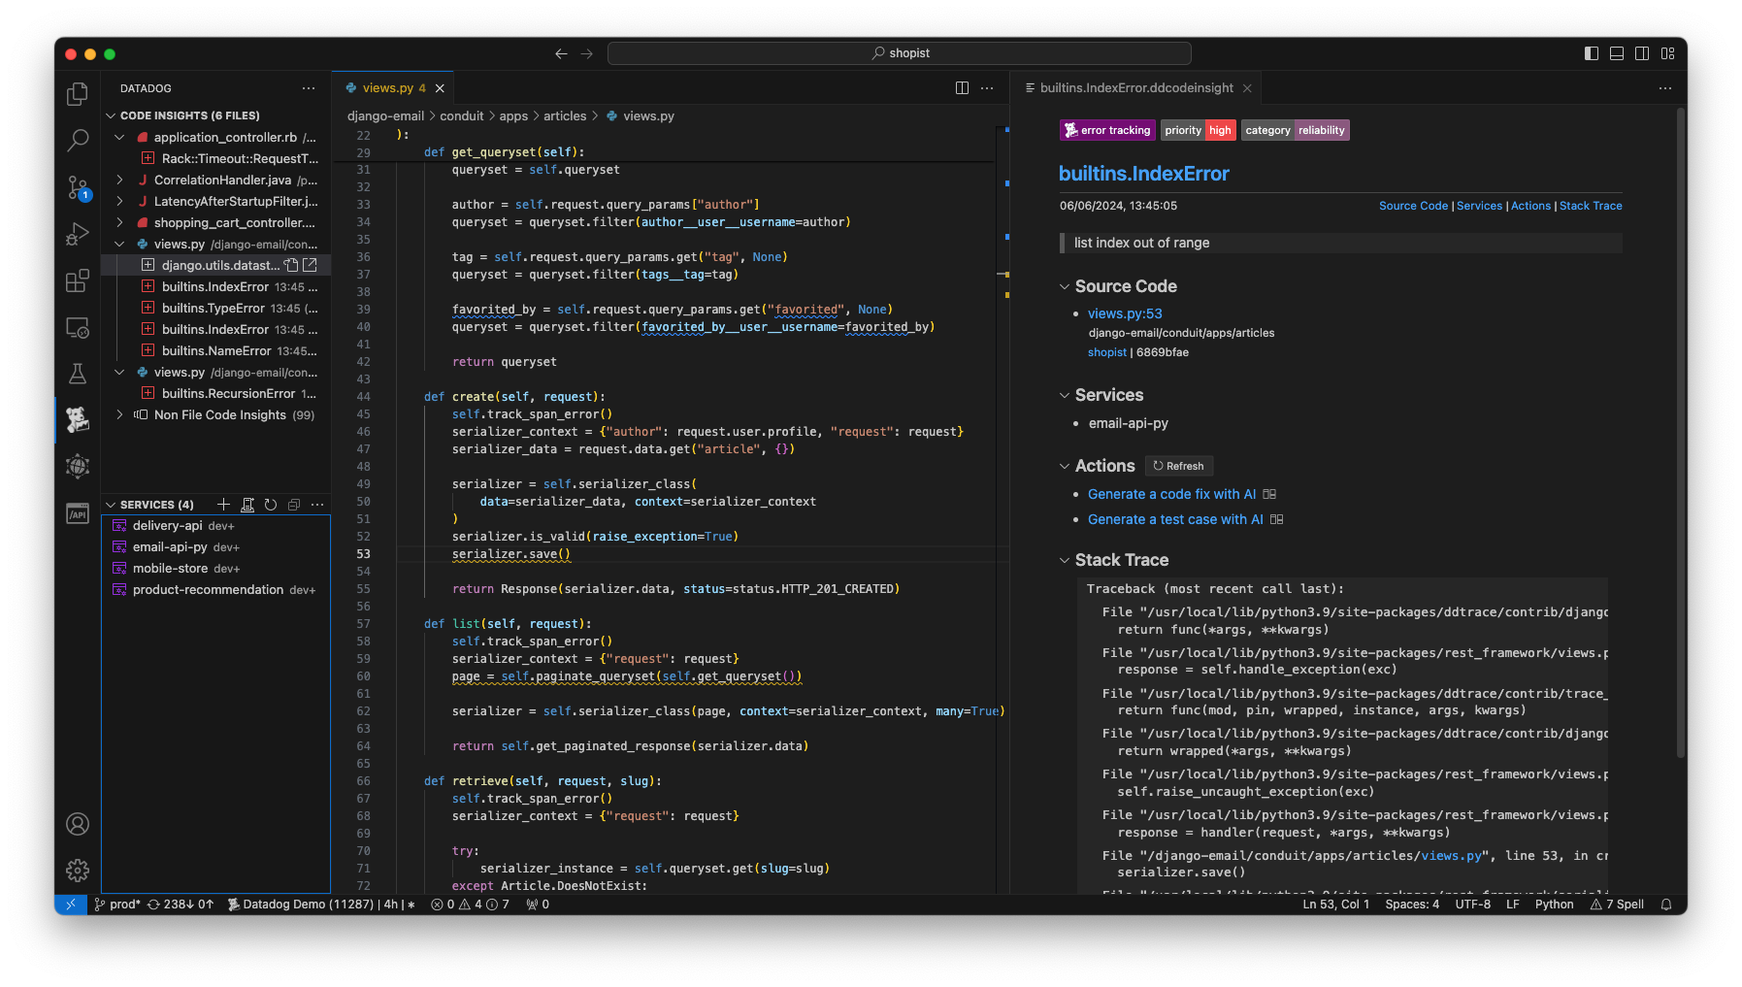The width and height of the screenshot is (1742, 987).
Task: Expand Non File Code Insights group
Action: (119, 414)
